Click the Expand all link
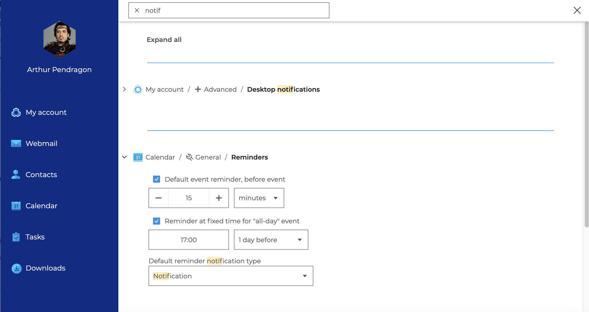Viewport: 589px width, 312px height. pos(164,40)
